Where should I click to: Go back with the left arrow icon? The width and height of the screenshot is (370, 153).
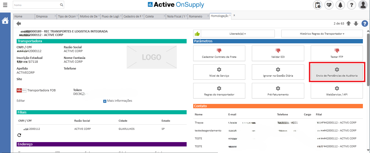pos(19,23)
